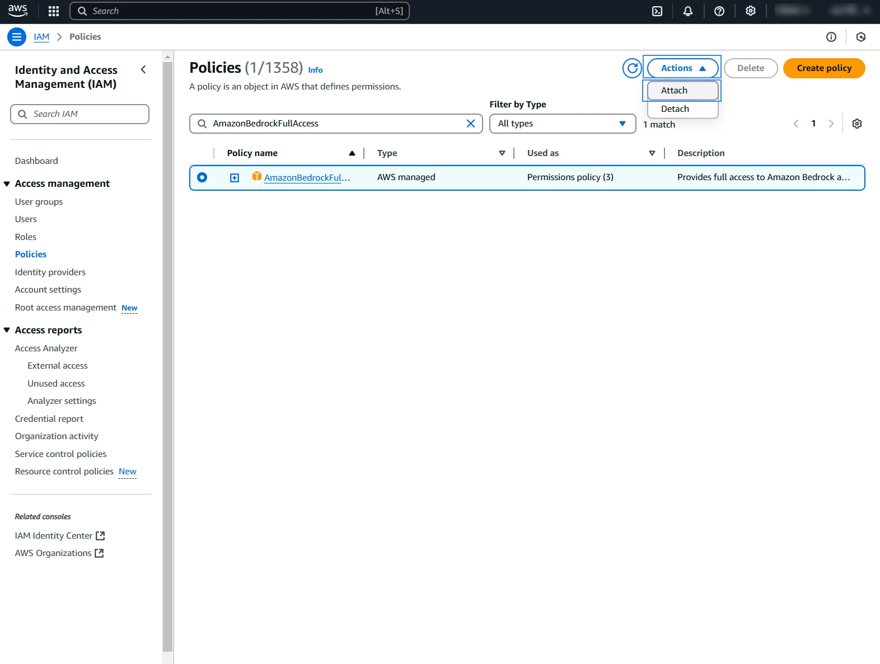
Task: Launch CloudShell from top bar
Action: click(657, 11)
